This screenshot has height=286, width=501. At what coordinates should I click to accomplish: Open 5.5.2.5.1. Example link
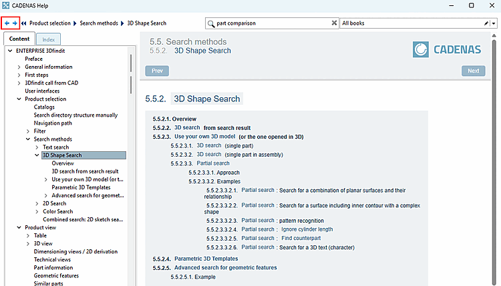pyautogui.click(x=193, y=277)
